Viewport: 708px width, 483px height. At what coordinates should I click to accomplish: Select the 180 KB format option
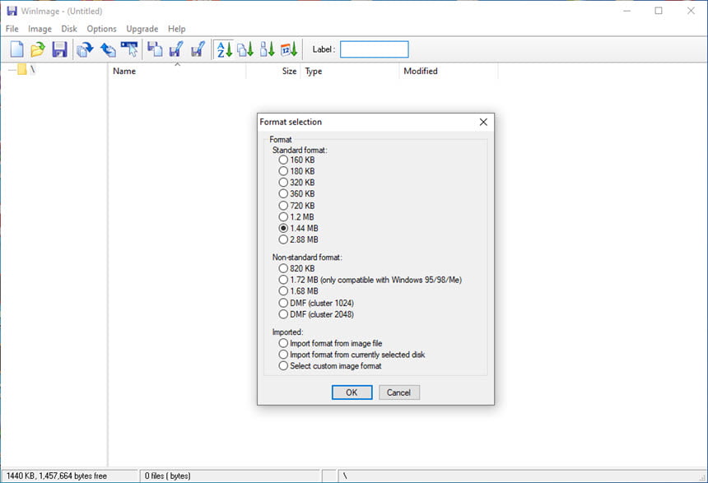point(296,171)
